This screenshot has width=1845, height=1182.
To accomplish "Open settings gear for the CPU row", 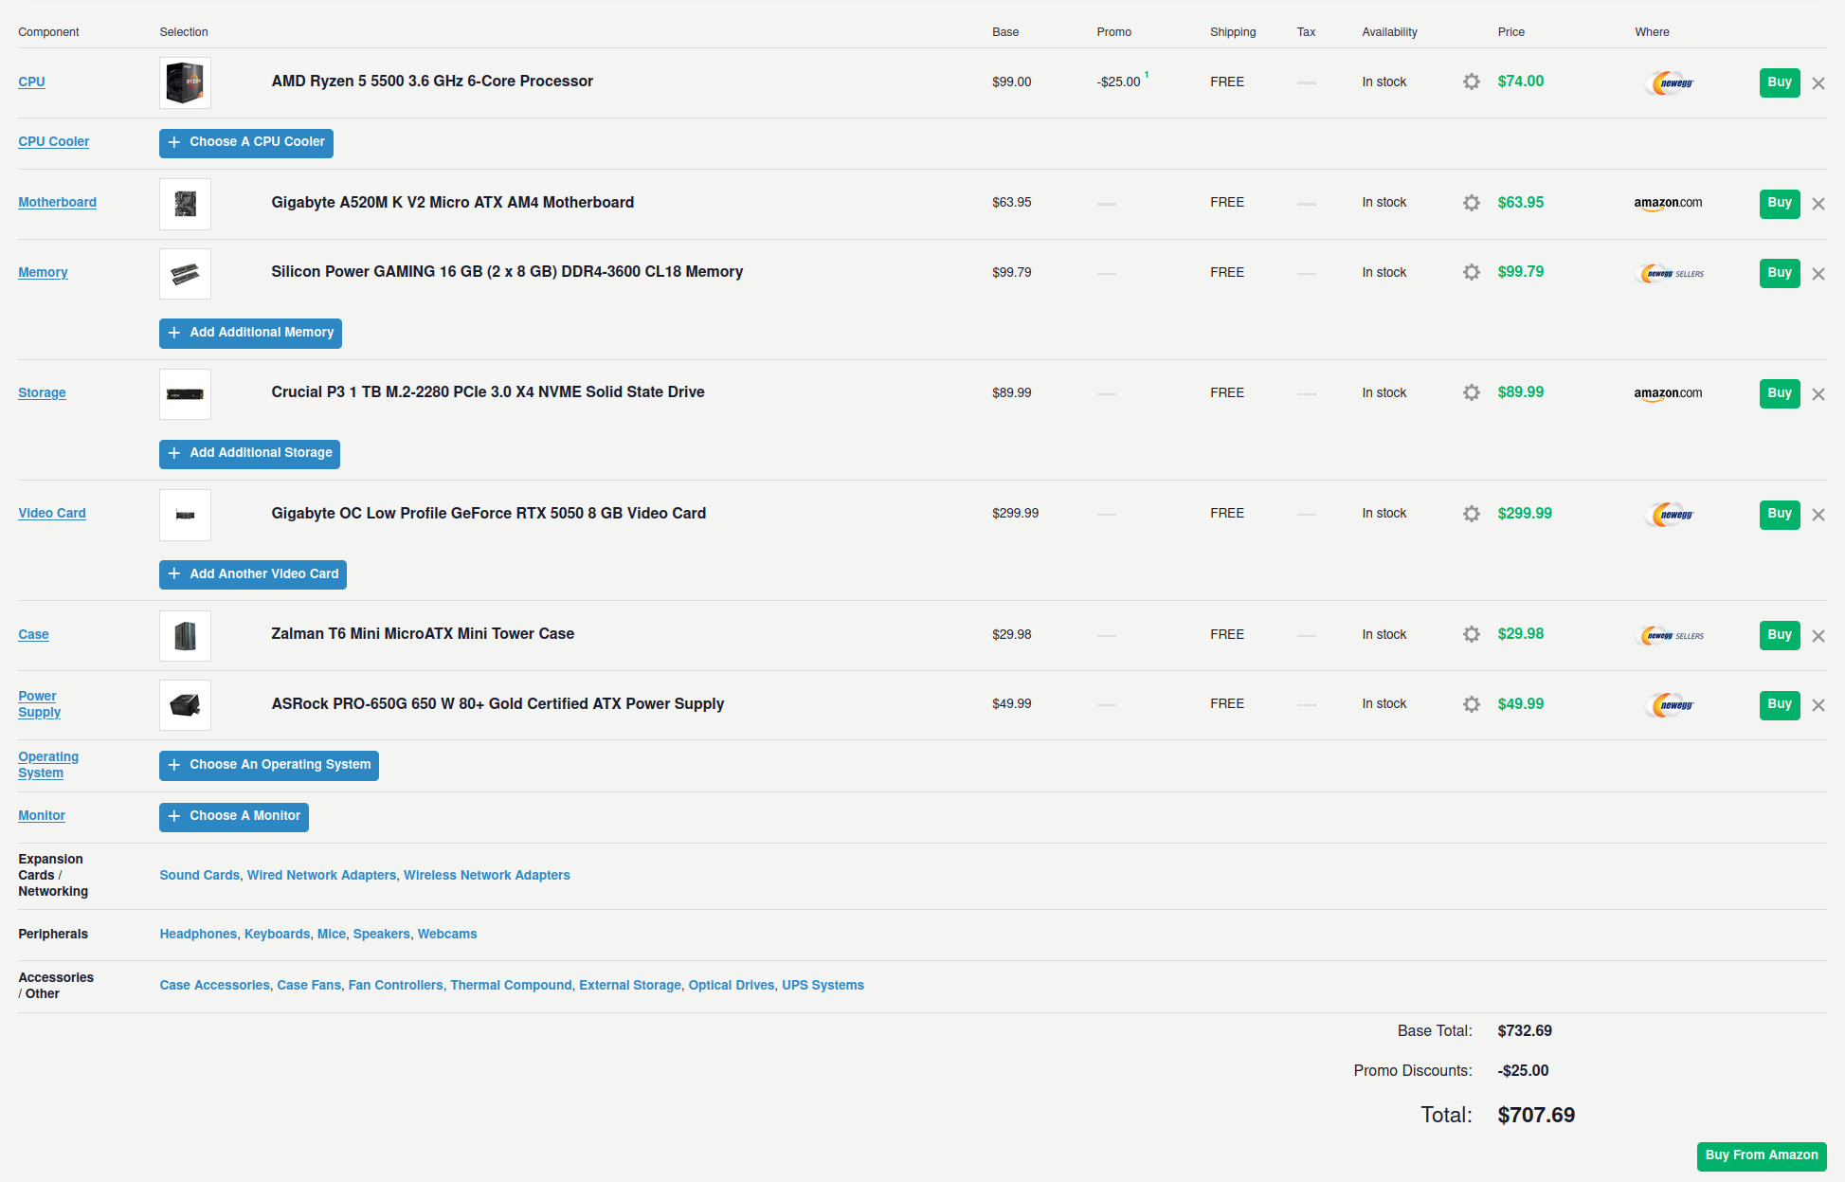I will coord(1471,82).
